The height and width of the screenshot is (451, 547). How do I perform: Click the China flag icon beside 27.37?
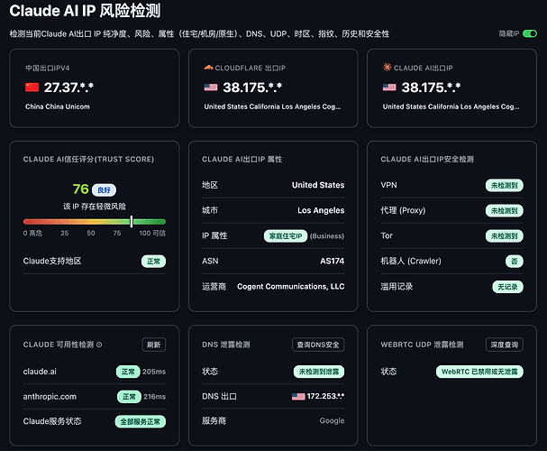pyautogui.click(x=32, y=87)
